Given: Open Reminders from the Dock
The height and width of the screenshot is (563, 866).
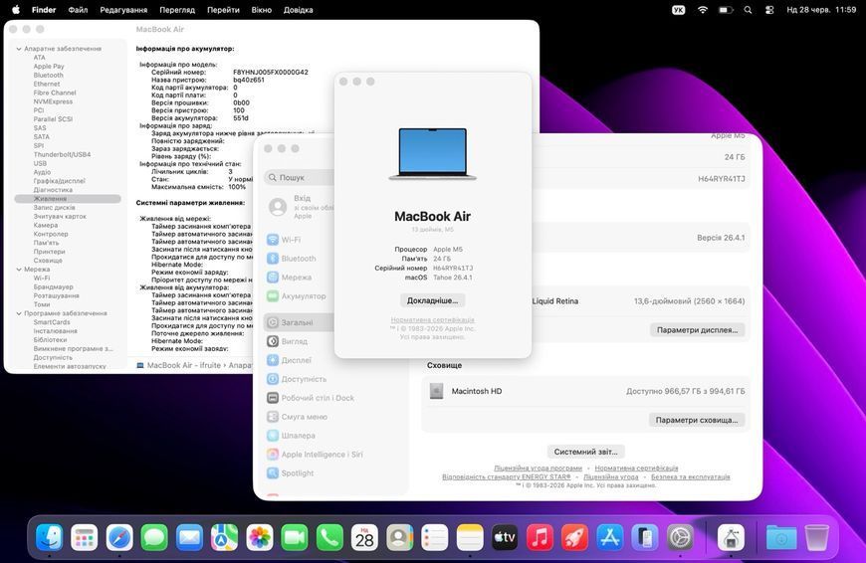Looking at the screenshot, I should (435, 537).
